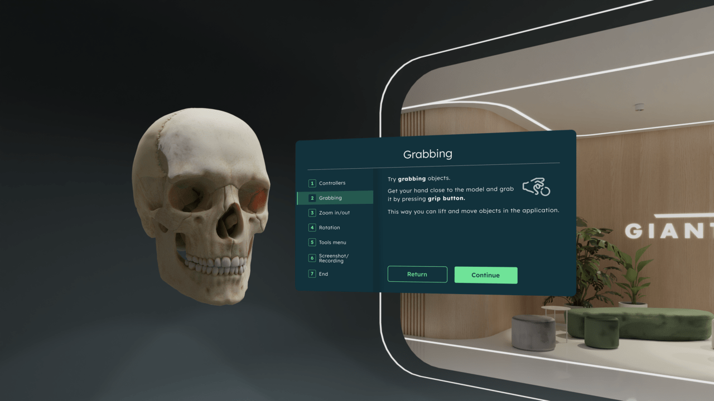
Task: Click the numbered badge for step 7 End
Action: (311, 273)
